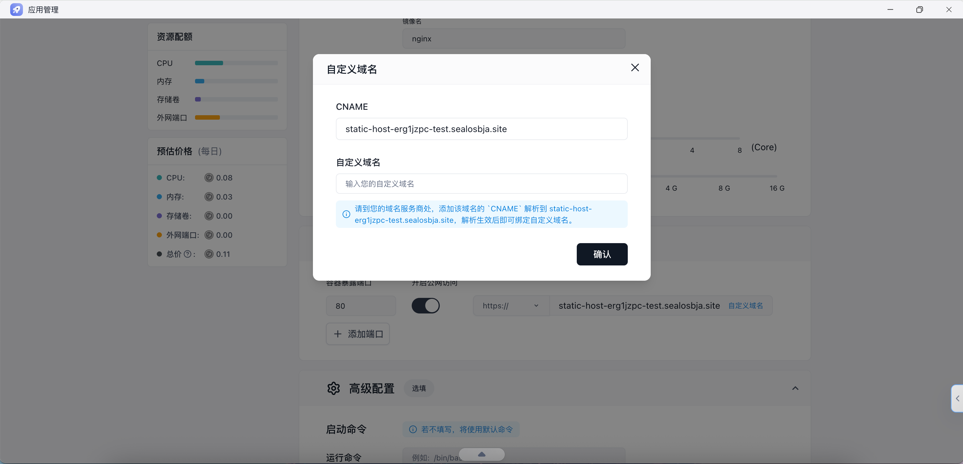Click the info icon in the 启动命令 hint
Image resolution: width=963 pixels, height=464 pixels.
[413, 429]
